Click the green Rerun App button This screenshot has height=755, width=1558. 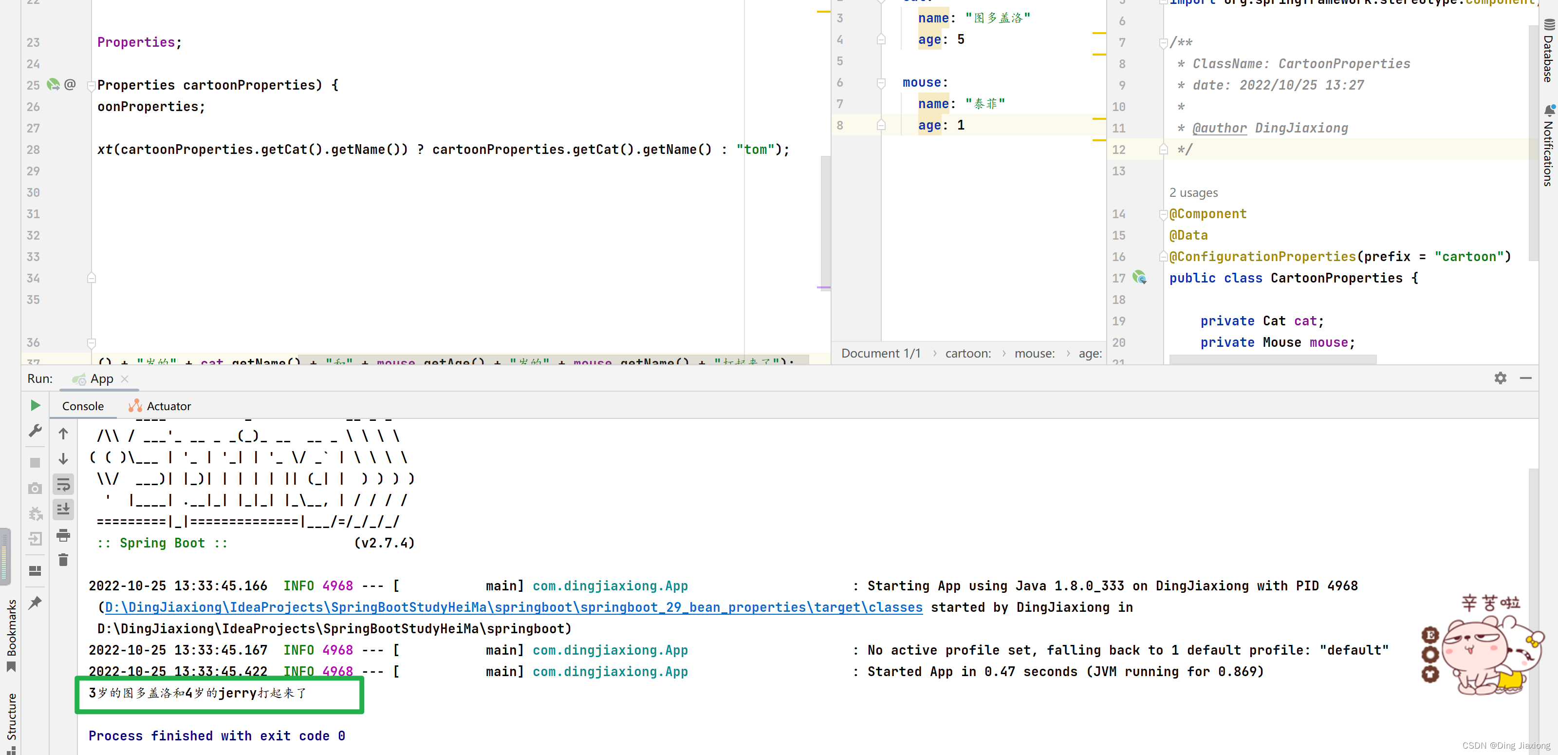click(x=35, y=405)
